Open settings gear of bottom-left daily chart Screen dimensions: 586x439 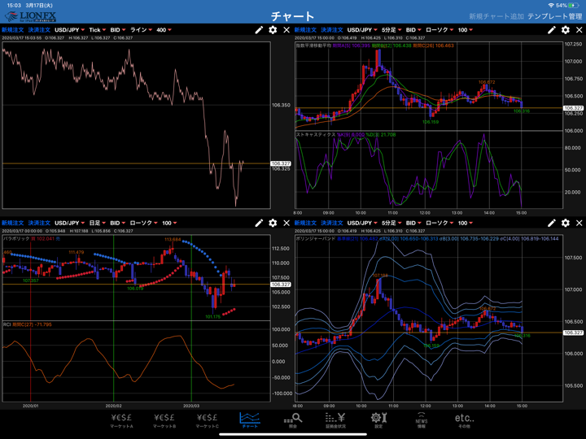[x=273, y=223]
